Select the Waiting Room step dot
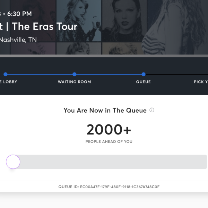Viewport: 208px width, 208px height. pos(75,74)
